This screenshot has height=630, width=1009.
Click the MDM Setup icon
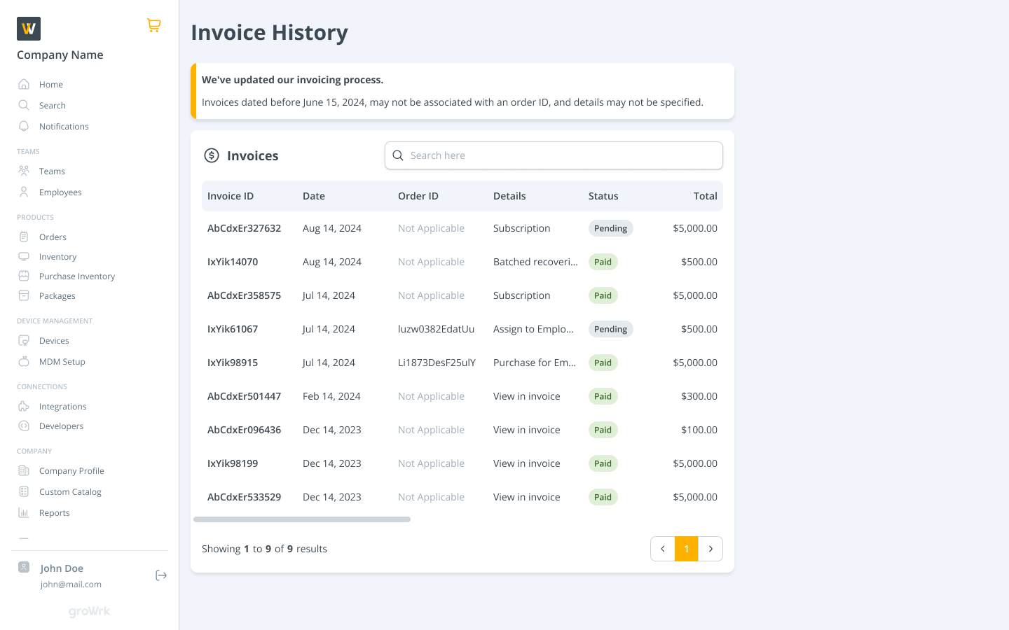(24, 361)
